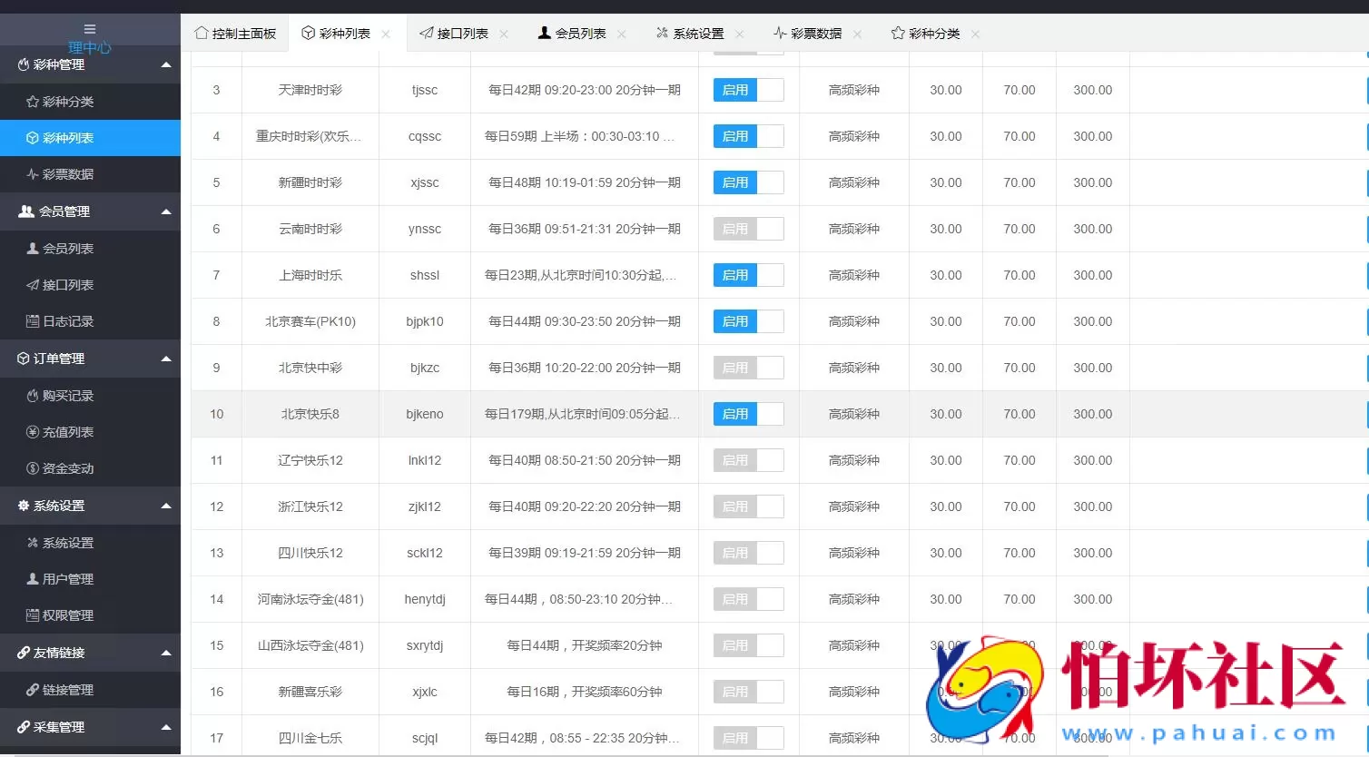Click the vertical scrollbar on the right
The image size is (1369, 757).
1365,363
